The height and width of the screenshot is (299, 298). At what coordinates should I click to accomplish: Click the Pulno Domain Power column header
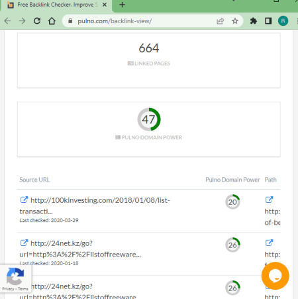pos(232,180)
